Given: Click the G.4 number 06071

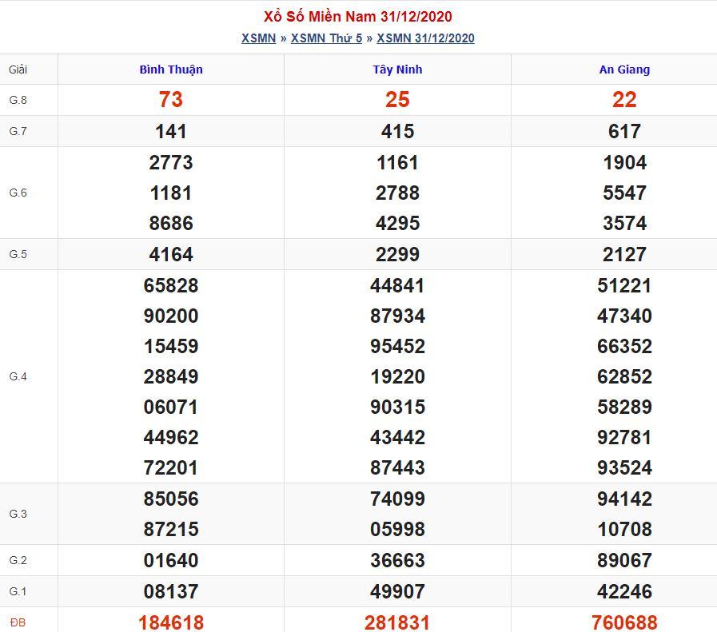Looking at the screenshot, I should (170, 407).
